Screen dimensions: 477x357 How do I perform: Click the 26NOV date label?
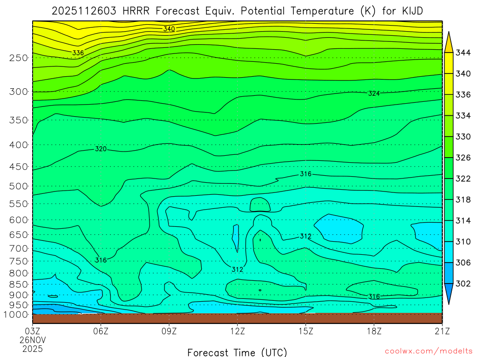(33, 340)
